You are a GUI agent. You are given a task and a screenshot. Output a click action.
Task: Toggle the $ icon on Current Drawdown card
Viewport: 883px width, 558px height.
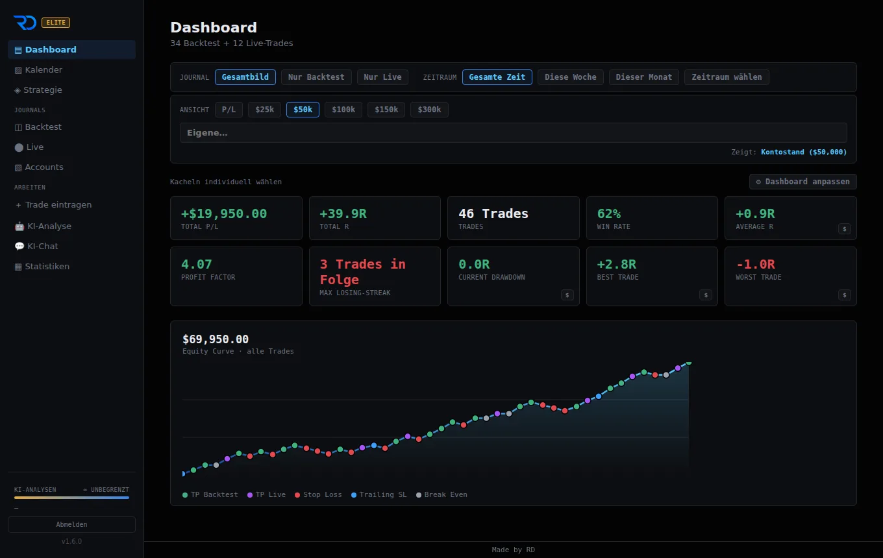(567, 295)
